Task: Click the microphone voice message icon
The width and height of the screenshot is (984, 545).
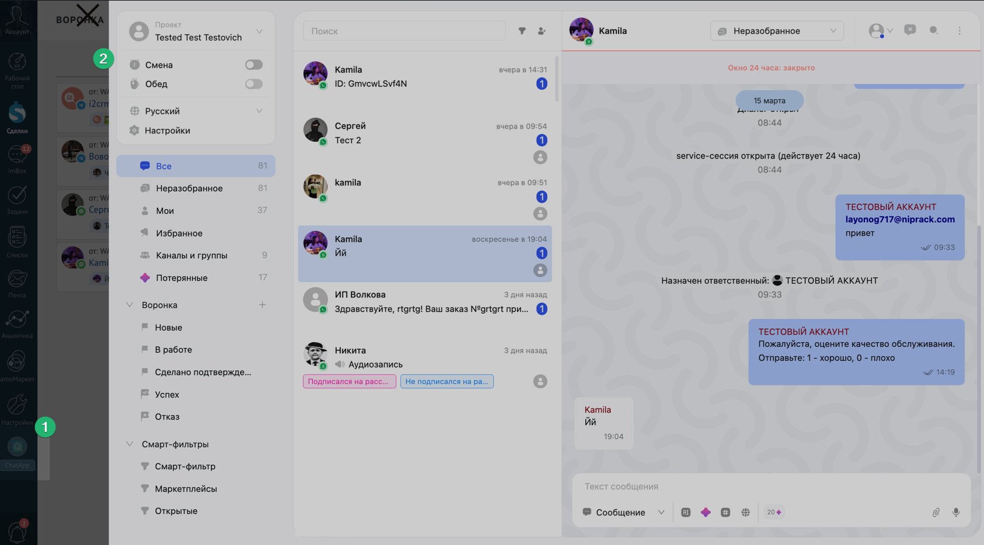Action: (956, 512)
